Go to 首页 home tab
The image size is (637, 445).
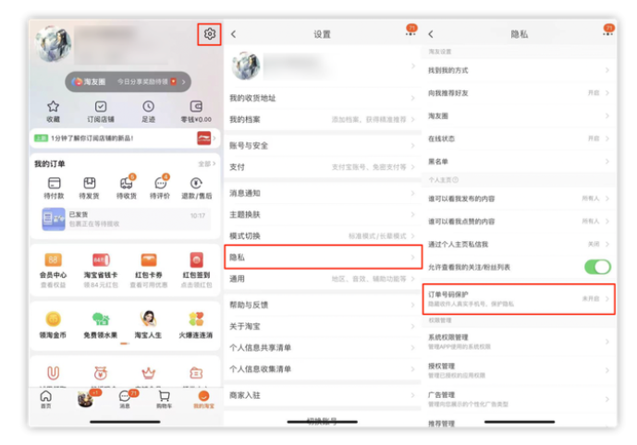[46, 399]
